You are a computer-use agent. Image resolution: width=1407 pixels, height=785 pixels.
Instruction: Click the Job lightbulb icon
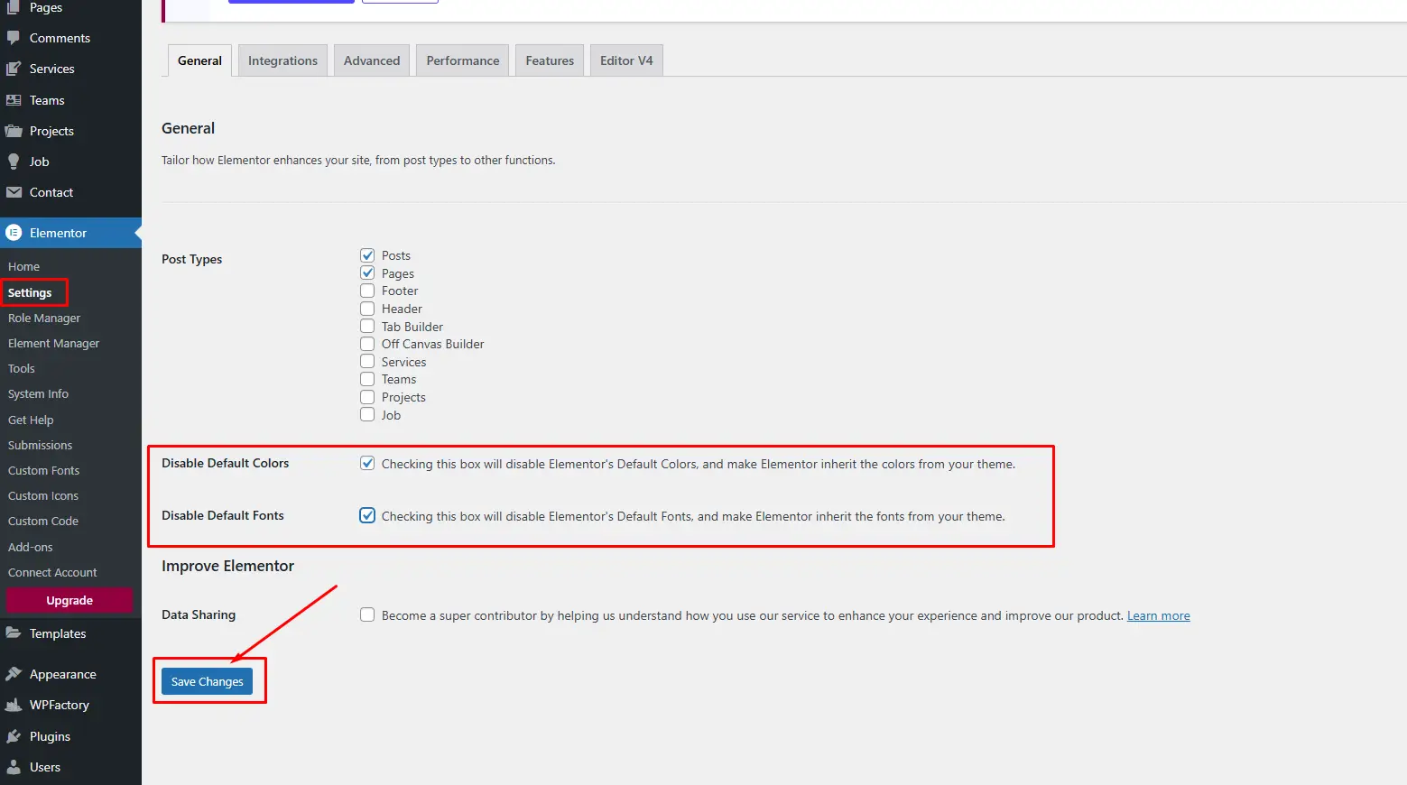tap(14, 162)
